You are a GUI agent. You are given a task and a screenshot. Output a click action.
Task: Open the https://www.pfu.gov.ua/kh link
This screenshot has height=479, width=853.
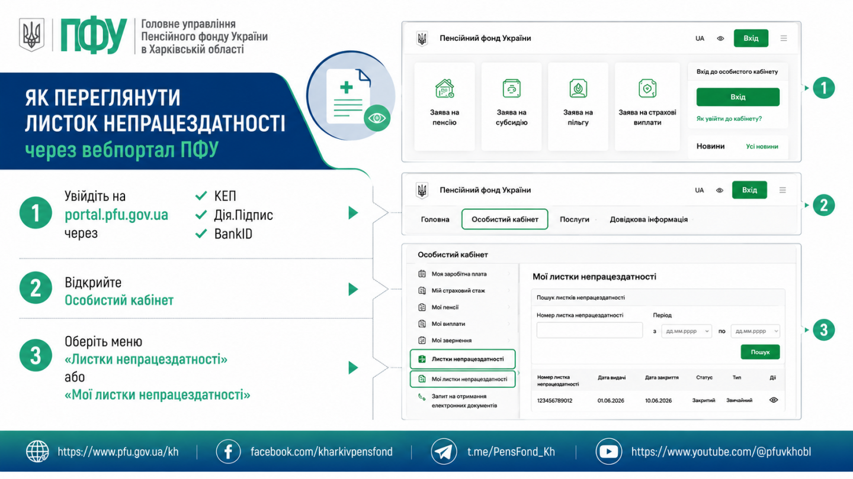(118, 452)
